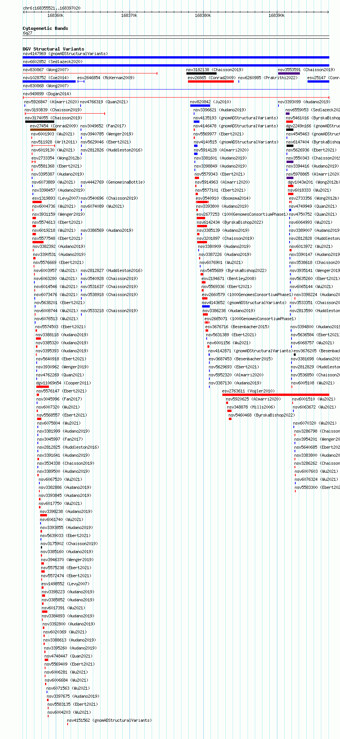Click the blue bar under nsv820842 (Ju2010)
The height and width of the screenshot is (739, 340).
click(200, 106)
